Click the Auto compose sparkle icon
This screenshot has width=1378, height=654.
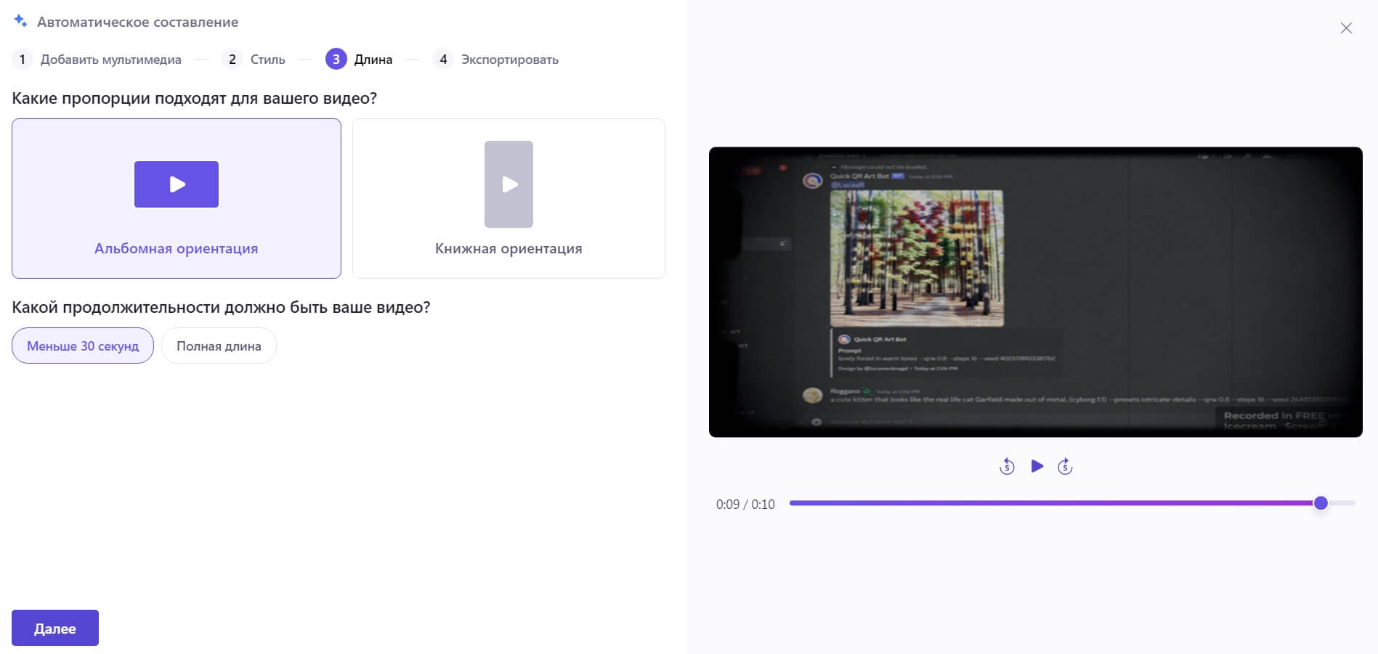(20, 21)
